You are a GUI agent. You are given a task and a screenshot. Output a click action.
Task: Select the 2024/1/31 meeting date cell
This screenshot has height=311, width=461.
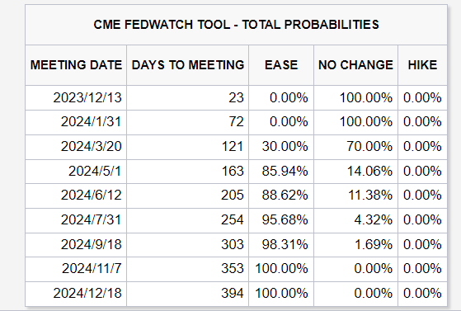click(x=76, y=122)
